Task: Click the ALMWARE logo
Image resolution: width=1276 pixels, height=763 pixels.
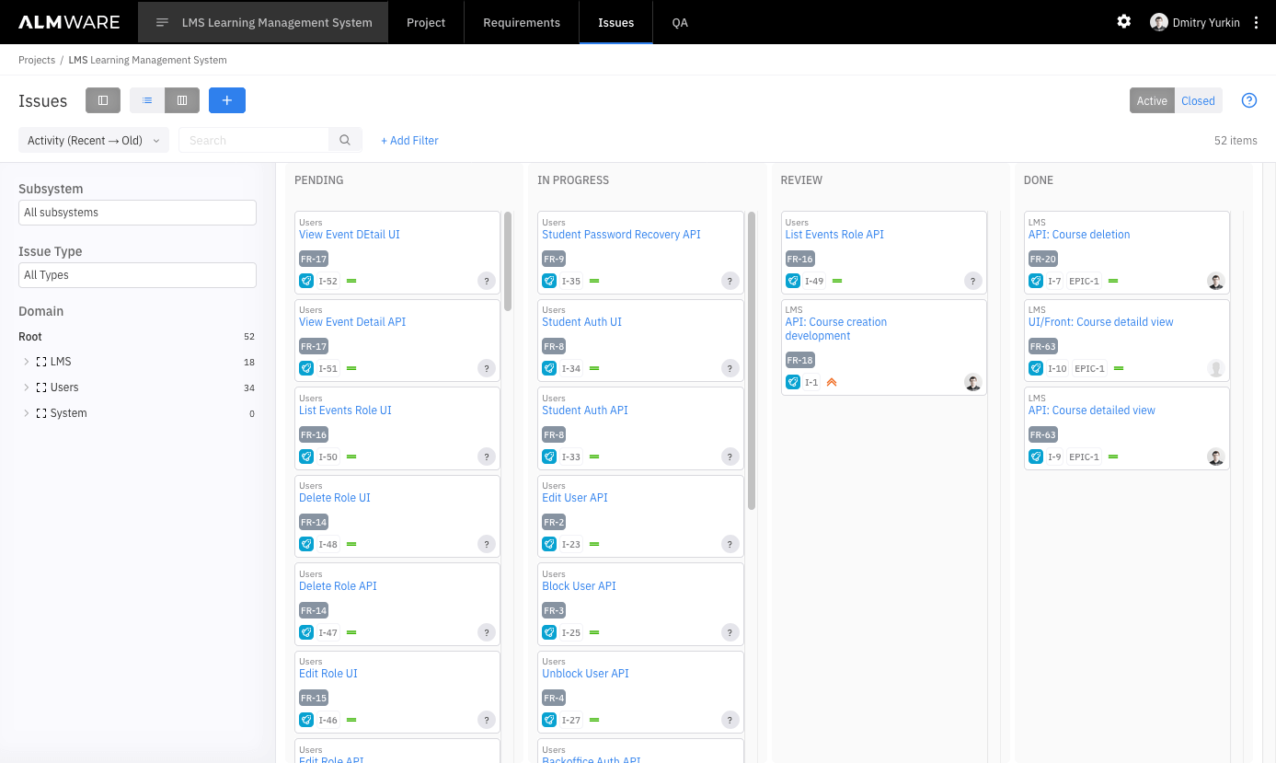Action: (69, 22)
